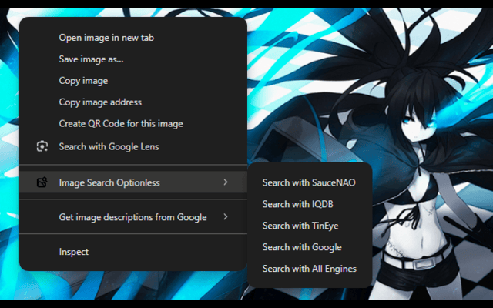Image resolution: width=493 pixels, height=308 pixels.
Task: Select Search with SauceNAO
Action: pos(310,182)
